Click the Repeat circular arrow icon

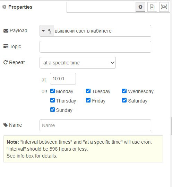(x=6, y=62)
